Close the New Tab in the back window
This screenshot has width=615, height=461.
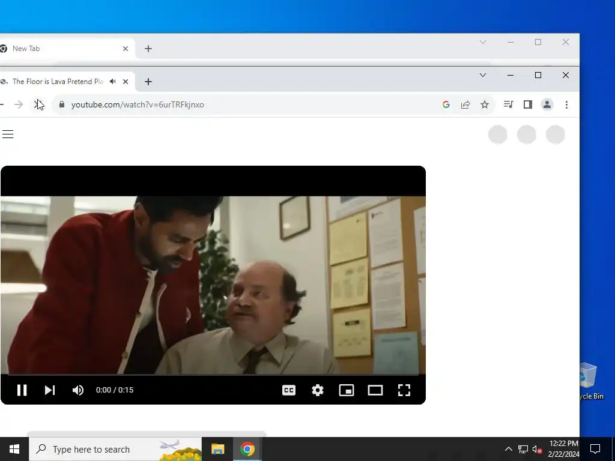(x=126, y=49)
